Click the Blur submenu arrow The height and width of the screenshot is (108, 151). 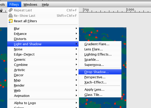(x=76, y=28)
